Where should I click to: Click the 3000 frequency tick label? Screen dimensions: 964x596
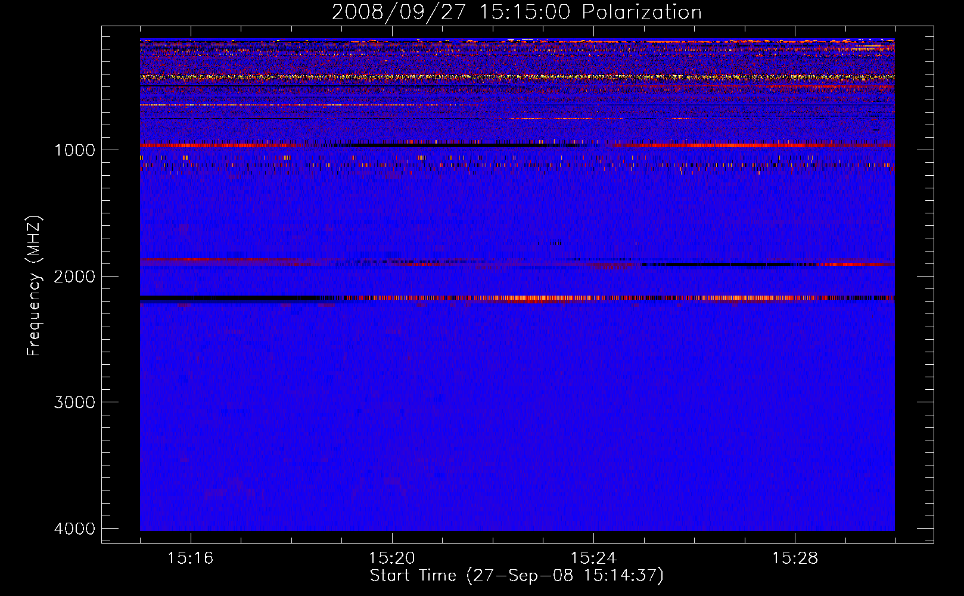click(74, 402)
